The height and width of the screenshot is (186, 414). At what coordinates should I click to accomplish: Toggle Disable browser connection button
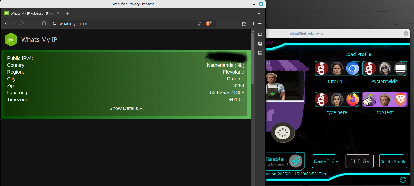point(285,161)
